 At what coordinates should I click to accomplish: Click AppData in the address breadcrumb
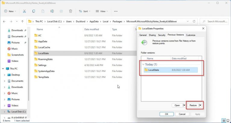point(94,22)
